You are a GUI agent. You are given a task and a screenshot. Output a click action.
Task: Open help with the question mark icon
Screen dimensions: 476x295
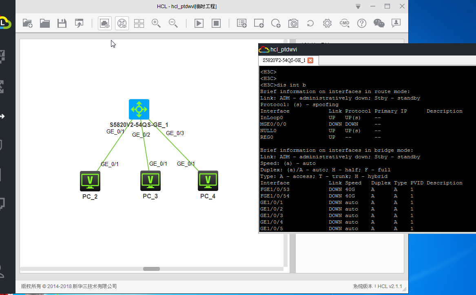tap(362, 23)
